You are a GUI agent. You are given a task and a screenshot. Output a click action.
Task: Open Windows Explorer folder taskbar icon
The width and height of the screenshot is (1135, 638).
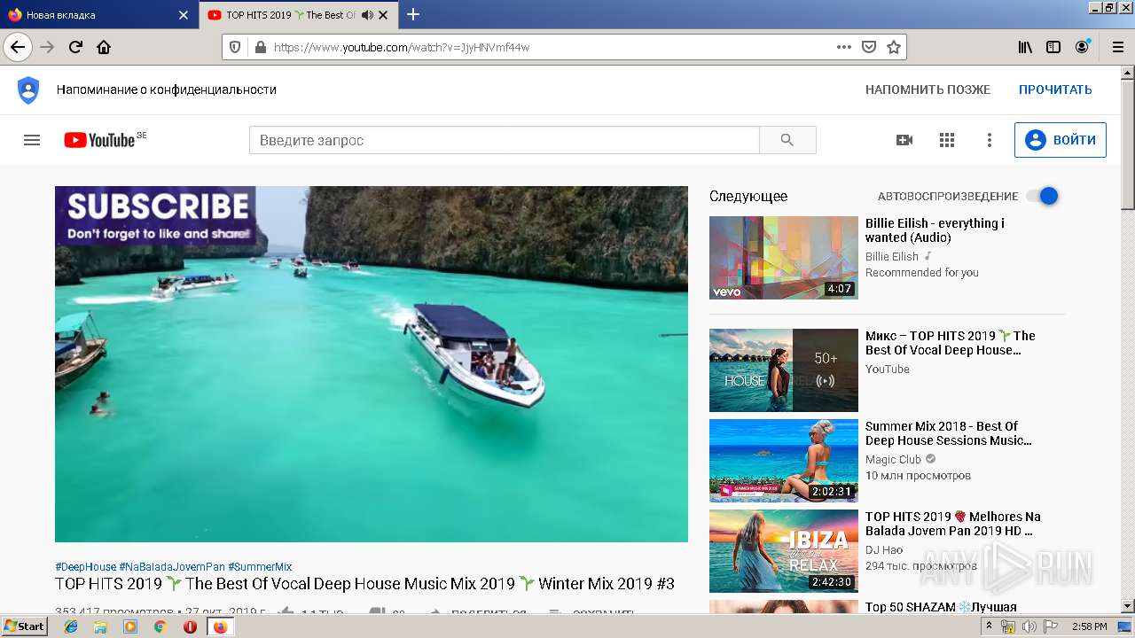click(x=100, y=626)
